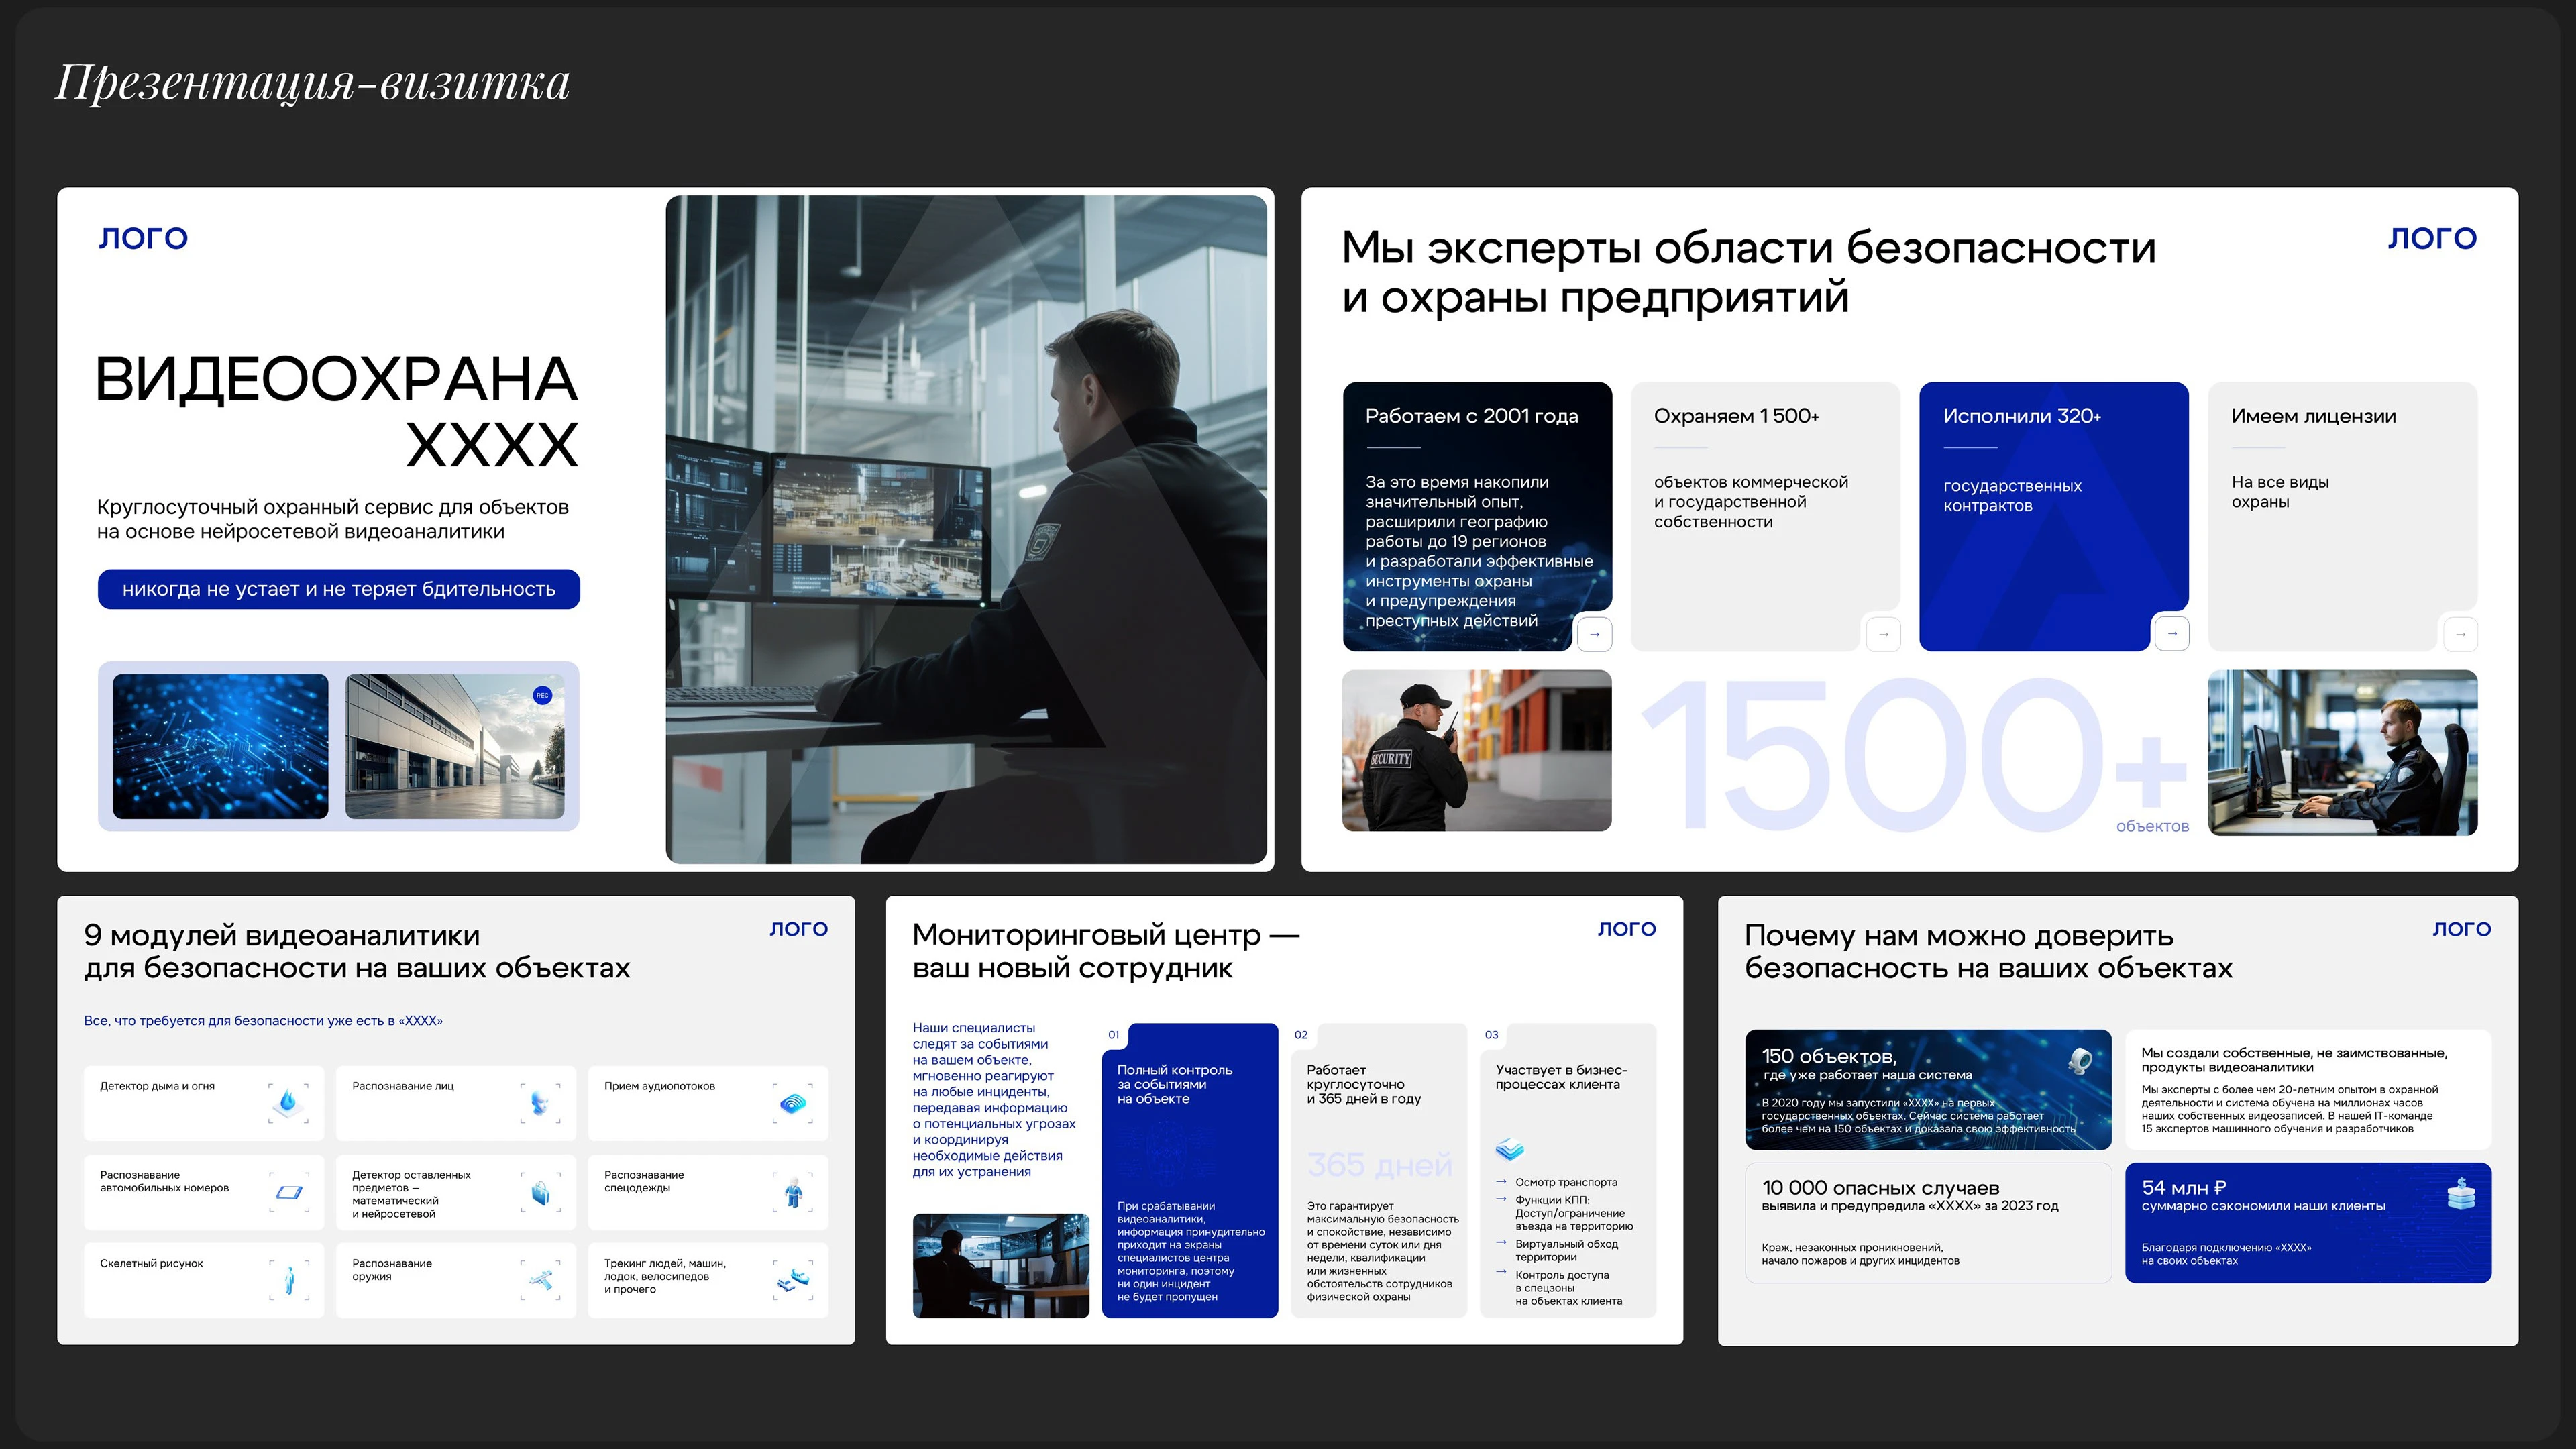Click the stack icon in the '54 млн ₽' card
This screenshot has height=1449, width=2576.
(x=2461, y=1193)
